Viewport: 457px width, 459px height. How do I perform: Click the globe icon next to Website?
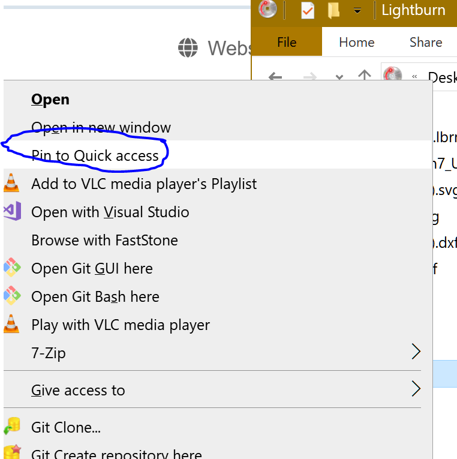coord(188,47)
